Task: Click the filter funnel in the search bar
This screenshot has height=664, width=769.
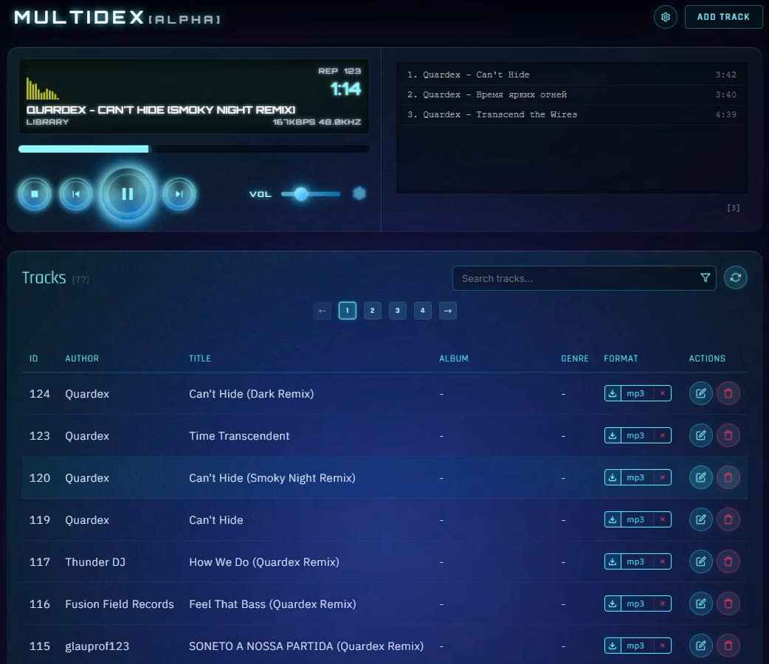Action: pos(706,278)
